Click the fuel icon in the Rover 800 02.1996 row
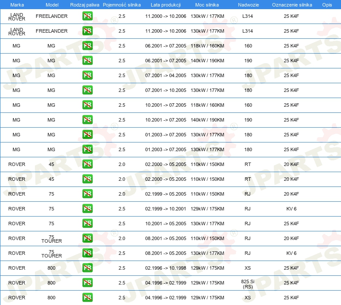The height and width of the screenshot is (305, 341). (87, 268)
